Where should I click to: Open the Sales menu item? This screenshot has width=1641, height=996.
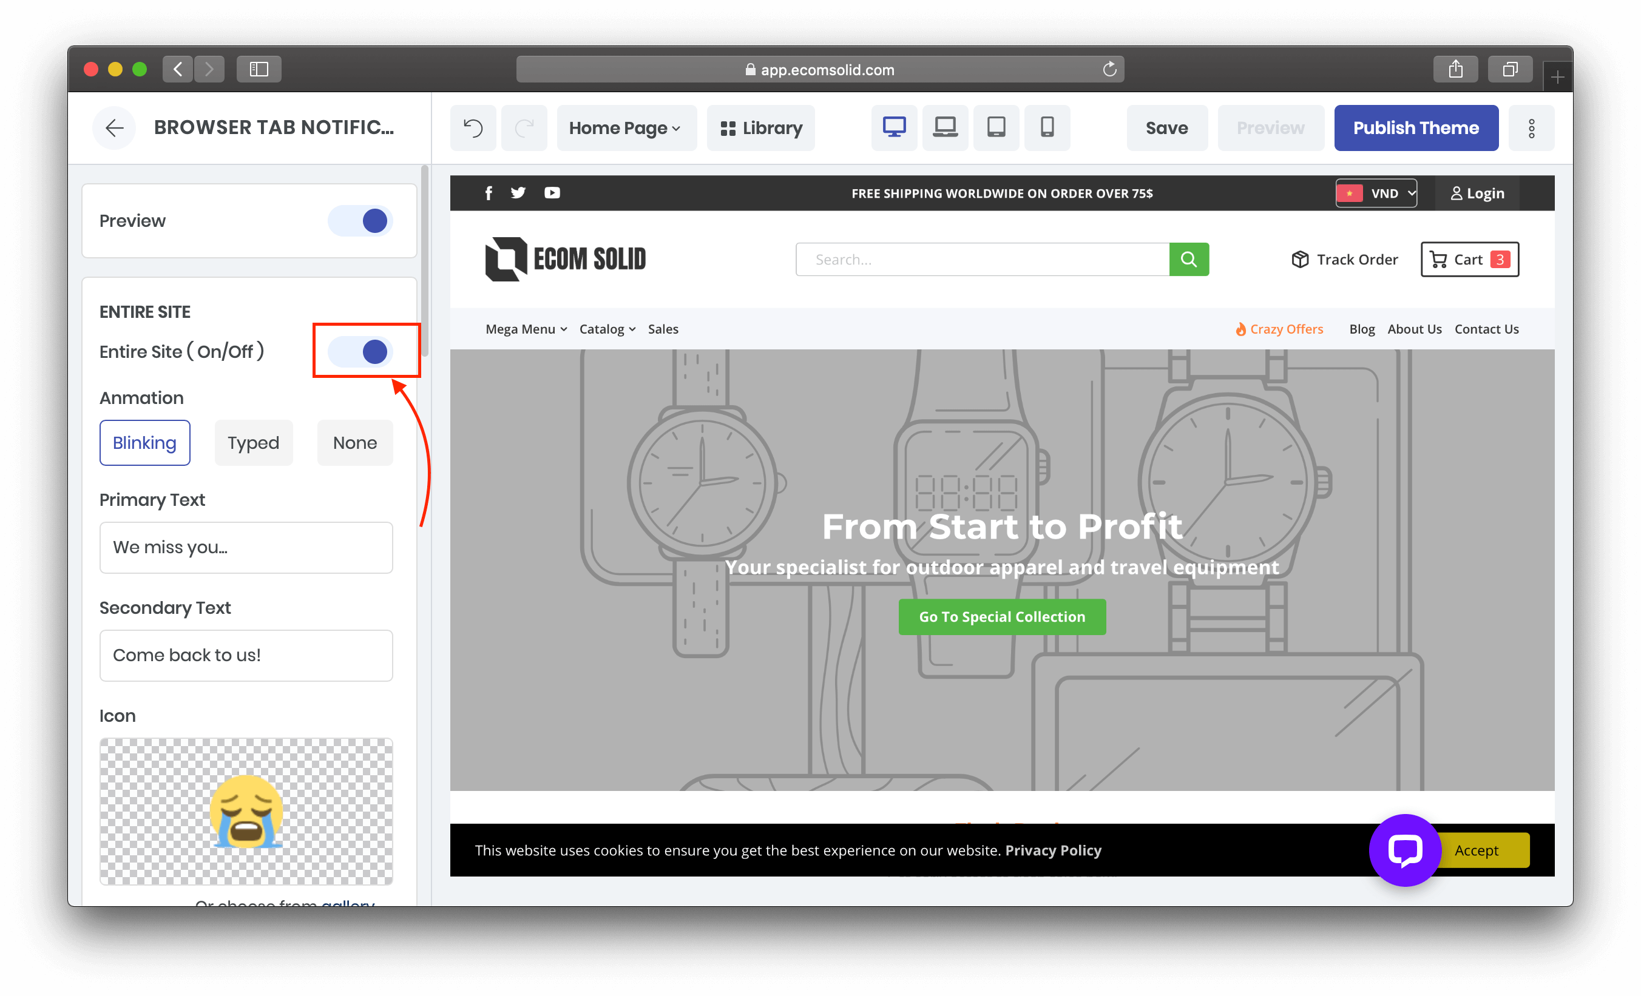pos(663,329)
